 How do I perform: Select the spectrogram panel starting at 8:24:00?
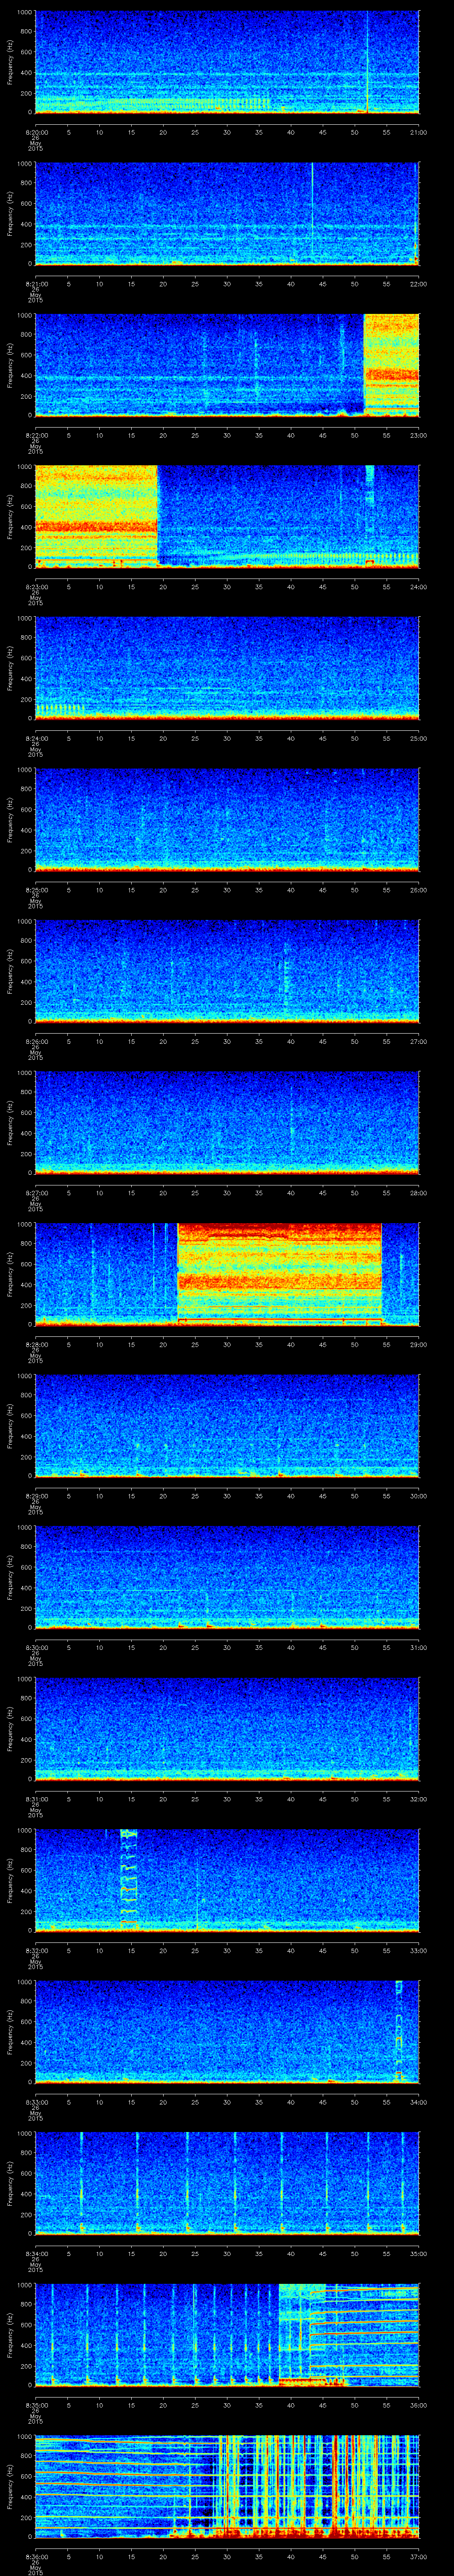227,668
